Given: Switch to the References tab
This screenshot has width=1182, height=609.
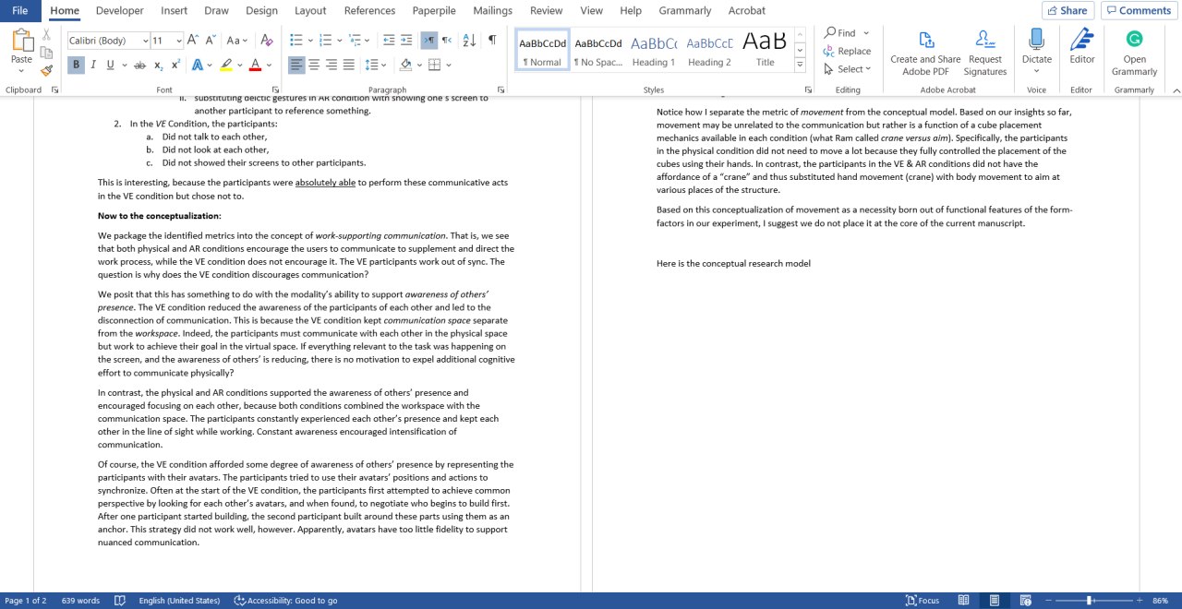Looking at the screenshot, I should pyautogui.click(x=369, y=10).
